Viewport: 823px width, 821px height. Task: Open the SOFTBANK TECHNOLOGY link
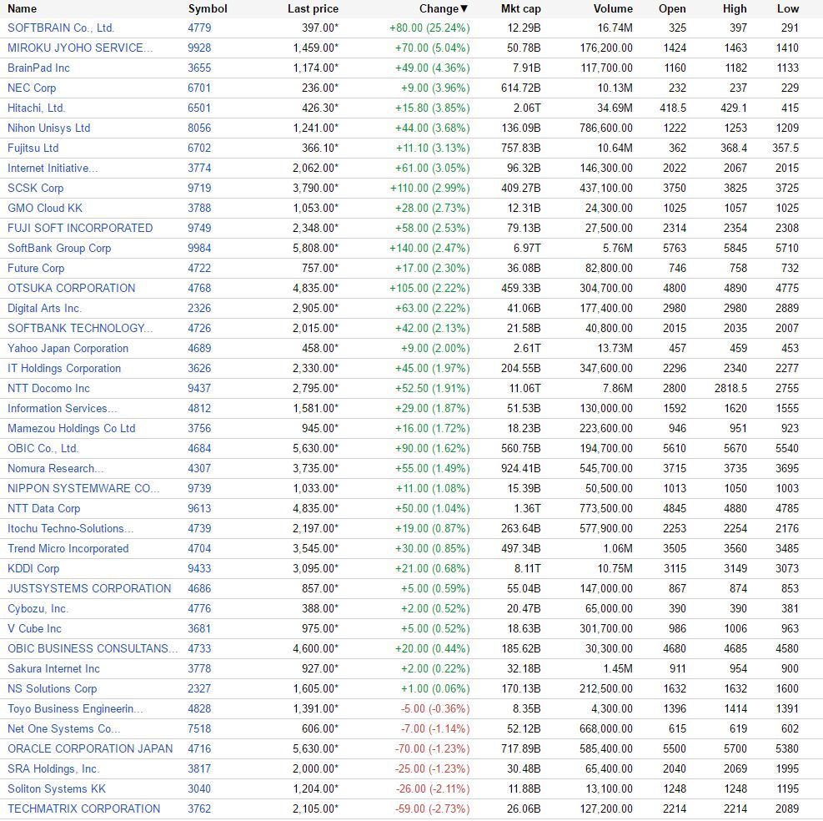click(80, 328)
